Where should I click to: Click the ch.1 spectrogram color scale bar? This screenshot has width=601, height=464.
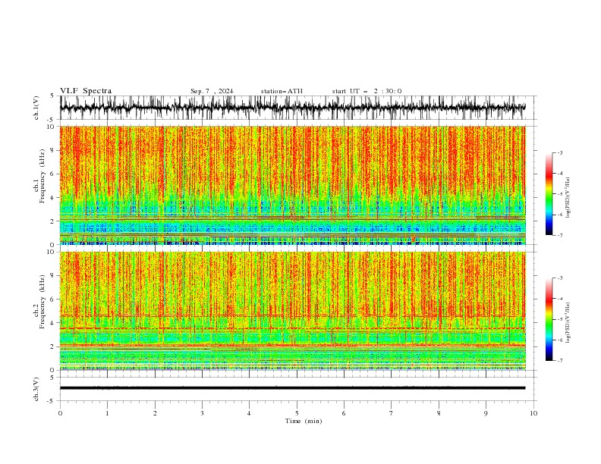click(549, 194)
